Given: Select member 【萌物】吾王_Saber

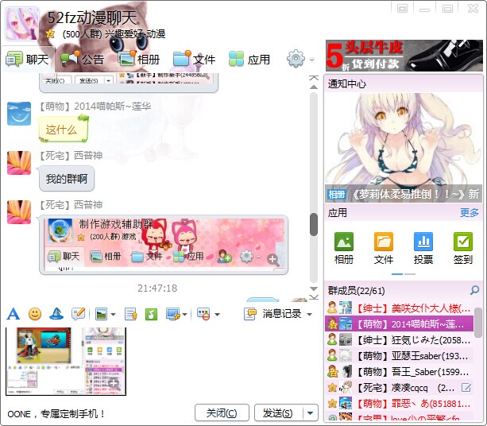Looking at the screenshot, I should coord(399,372).
